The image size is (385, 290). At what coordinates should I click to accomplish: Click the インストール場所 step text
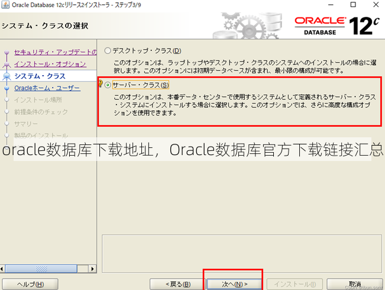(x=38, y=100)
